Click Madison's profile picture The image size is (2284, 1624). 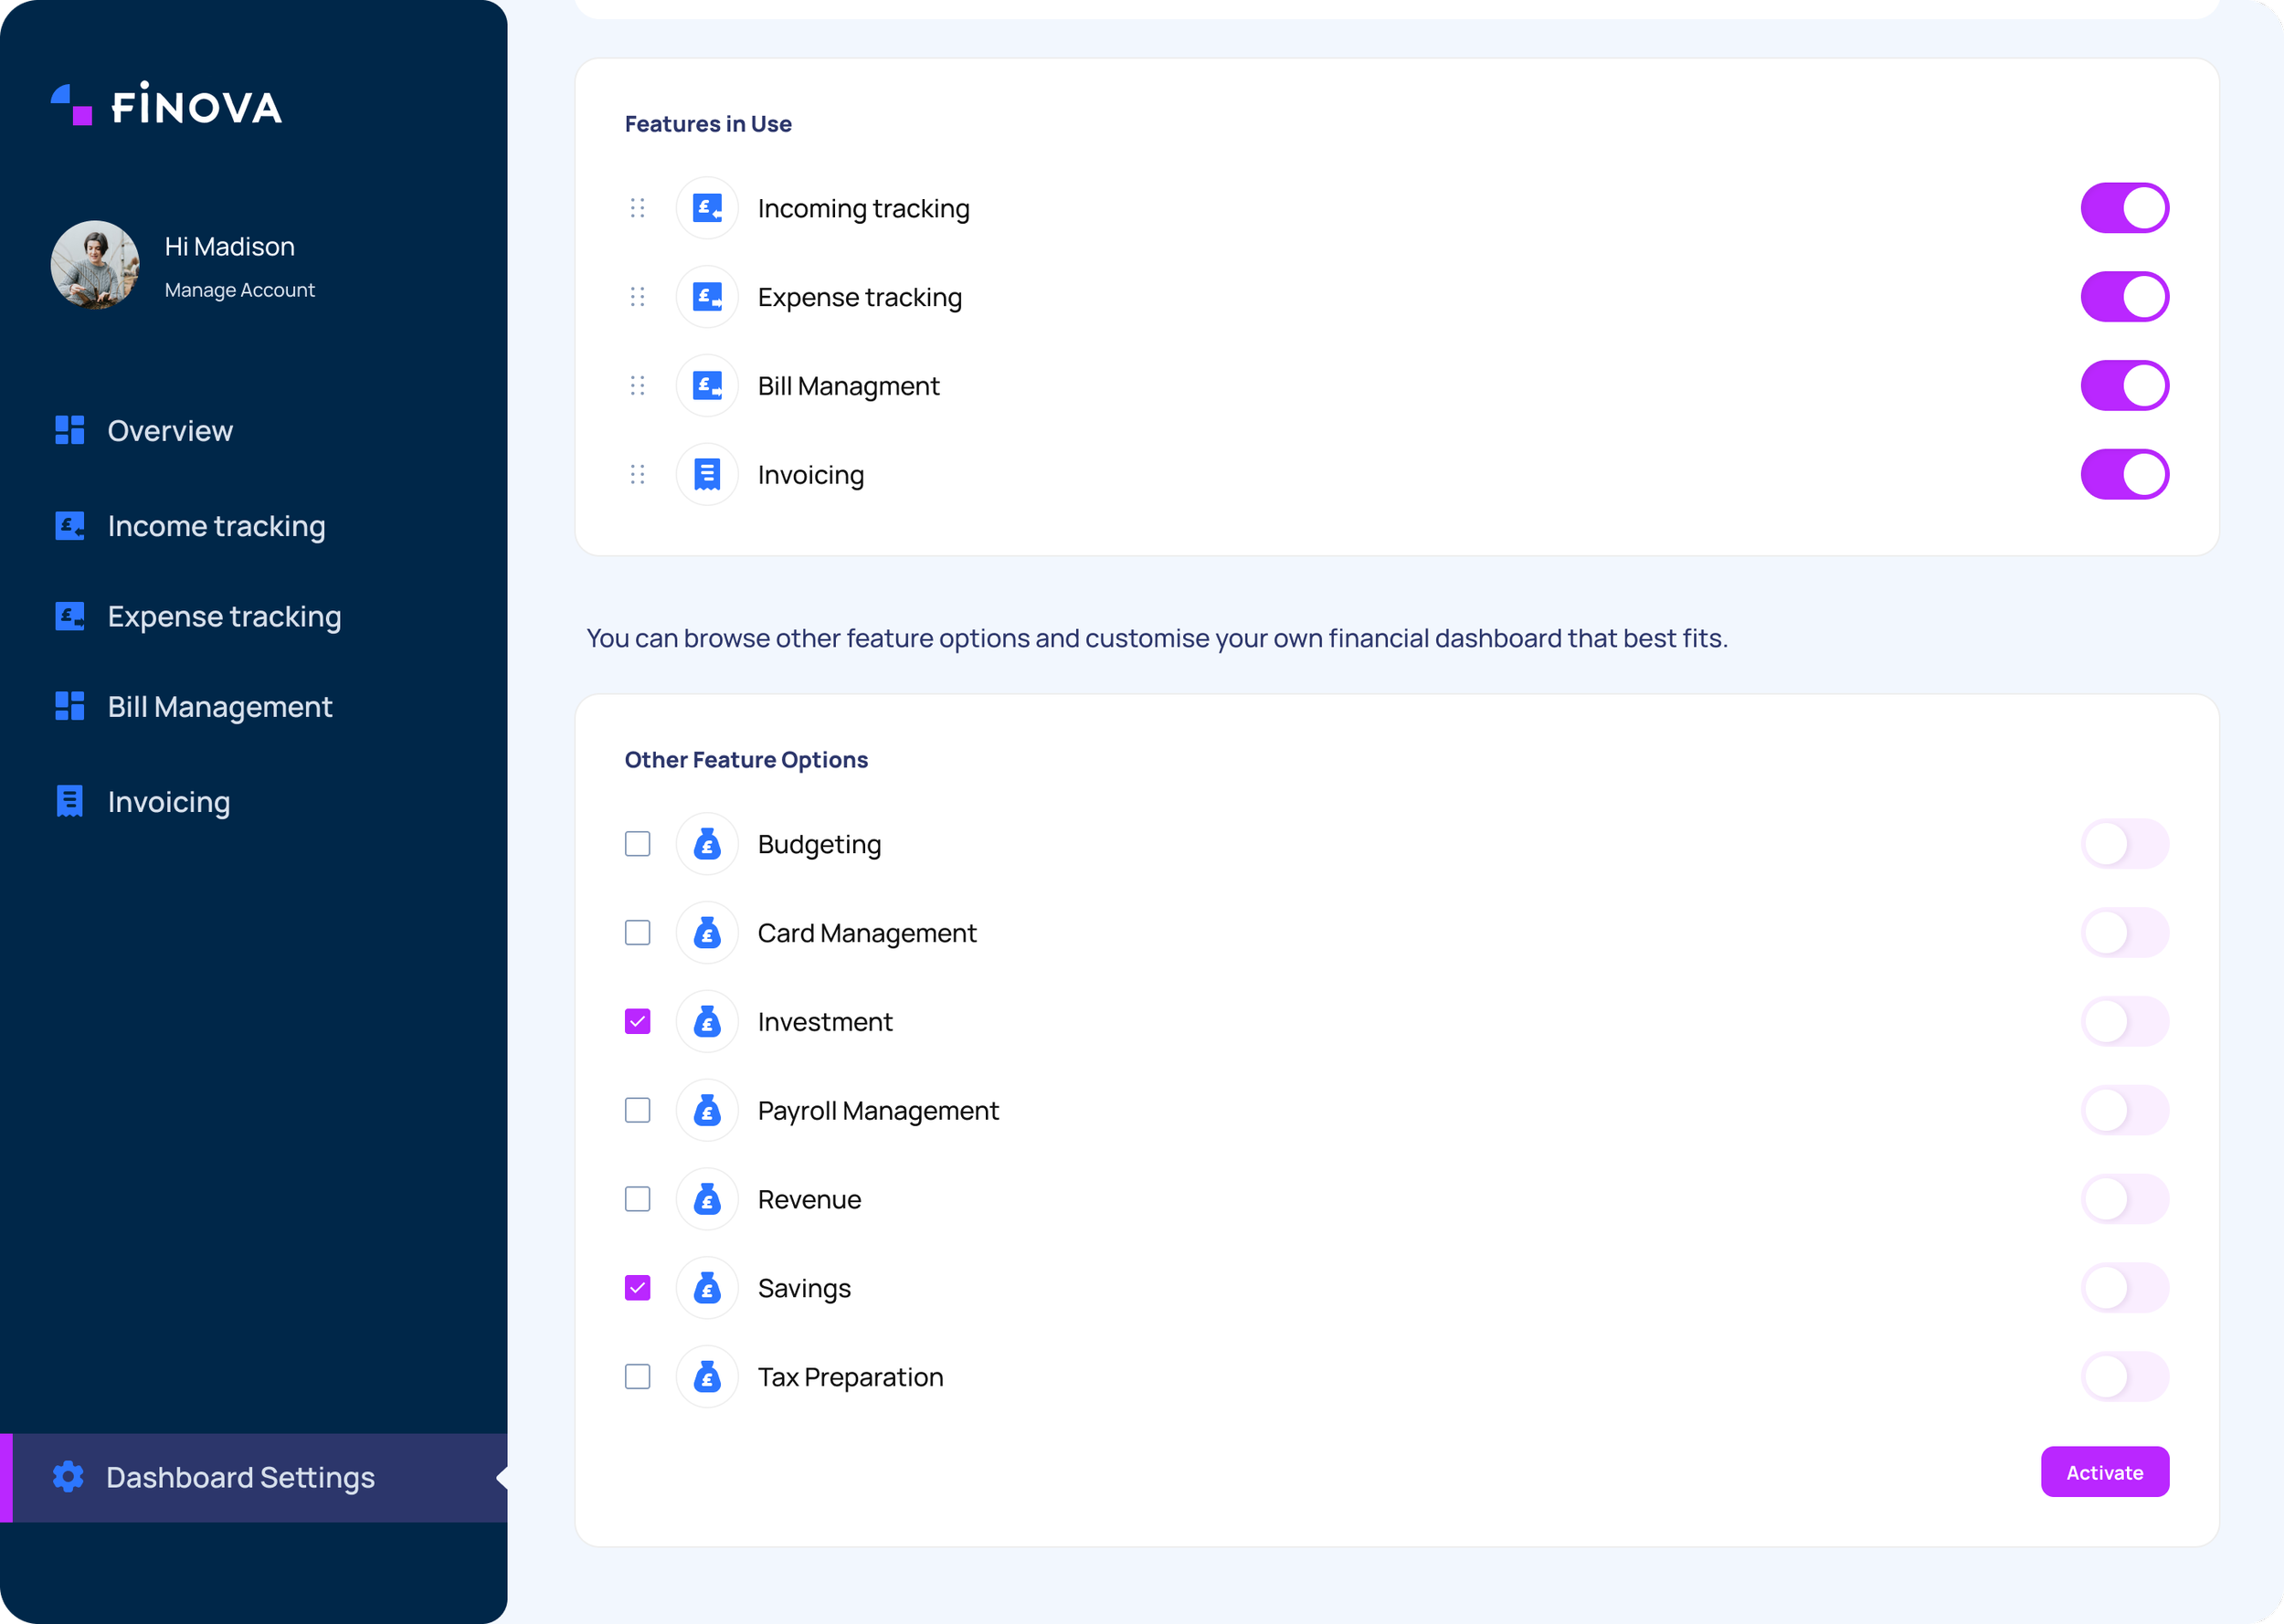(x=95, y=265)
